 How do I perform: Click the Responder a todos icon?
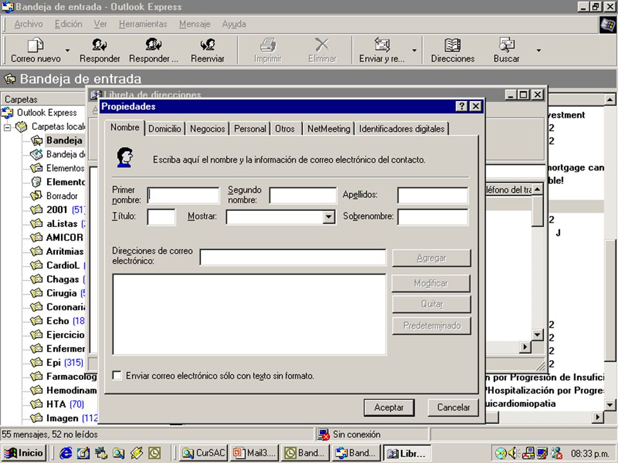click(153, 45)
